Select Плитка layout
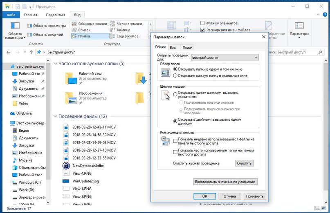The height and width of the screenshot is (213, 330). pyautogui.click(x=90, y=36)
